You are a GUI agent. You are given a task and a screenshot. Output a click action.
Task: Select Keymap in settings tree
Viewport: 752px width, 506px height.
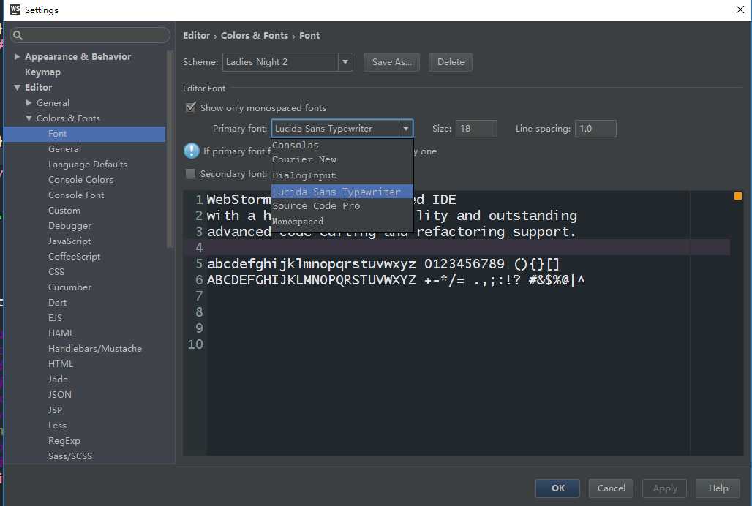tap(42, 72)
